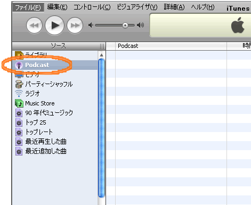The width and height of the screenshot is (251, 205).
Task: Select the Podcast source item
Action: click(x=55, y=65)
